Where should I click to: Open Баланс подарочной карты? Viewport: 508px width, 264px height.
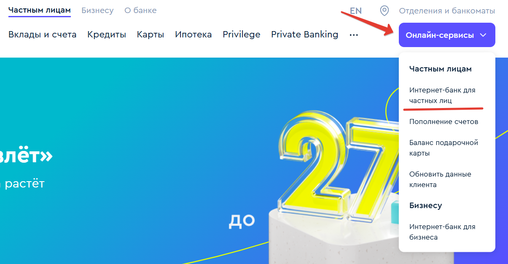point(443,148)
